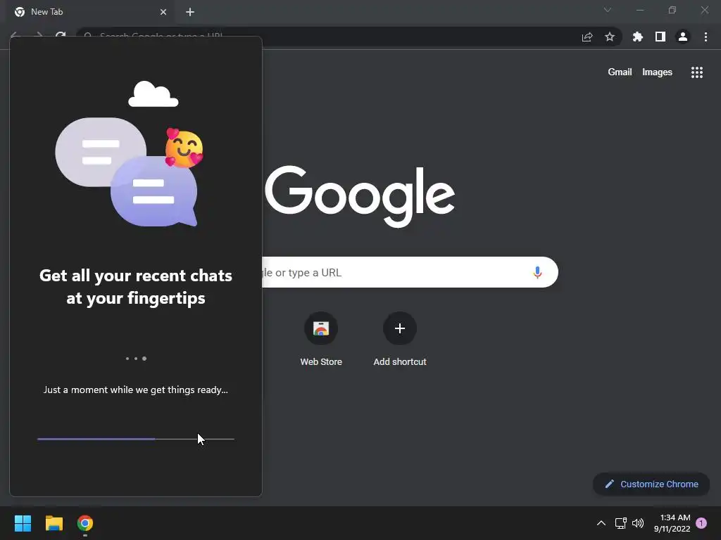Open the Chrome extensions puzzle icon

coord(637,37)
